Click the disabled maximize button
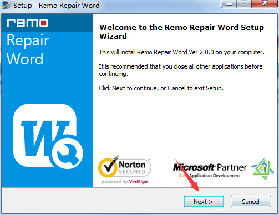279x215 pixels. click(x=244, y=4)
